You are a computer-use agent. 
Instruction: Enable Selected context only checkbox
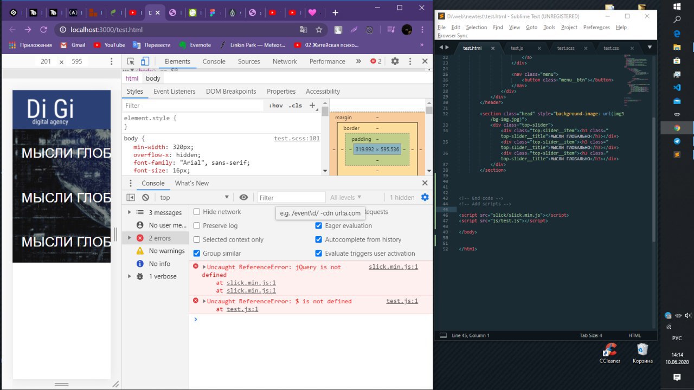click(197, 239)
